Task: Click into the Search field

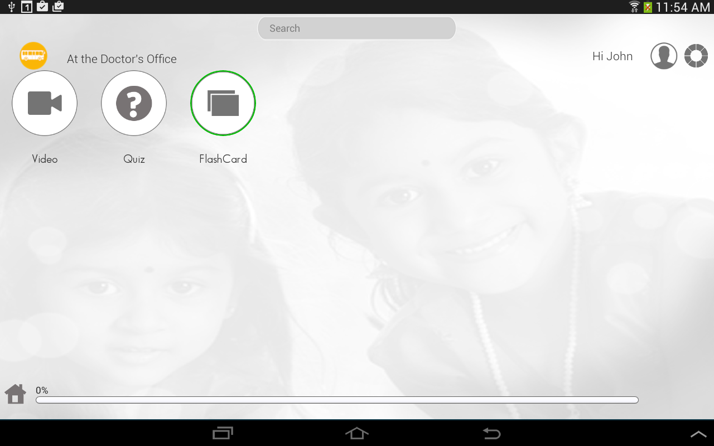Action: (356, 28)
